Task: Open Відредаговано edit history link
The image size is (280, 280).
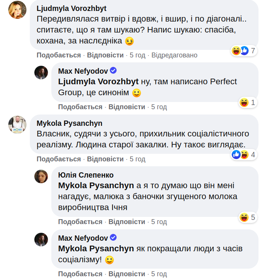Action: coord(174,55)
